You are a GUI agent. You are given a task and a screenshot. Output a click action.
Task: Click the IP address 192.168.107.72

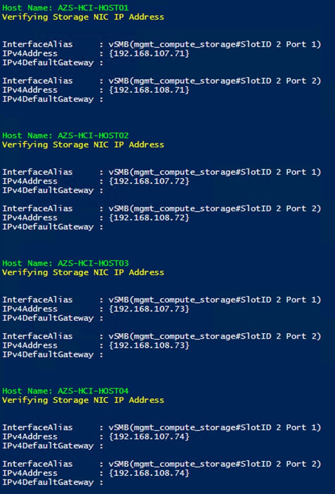149,181
